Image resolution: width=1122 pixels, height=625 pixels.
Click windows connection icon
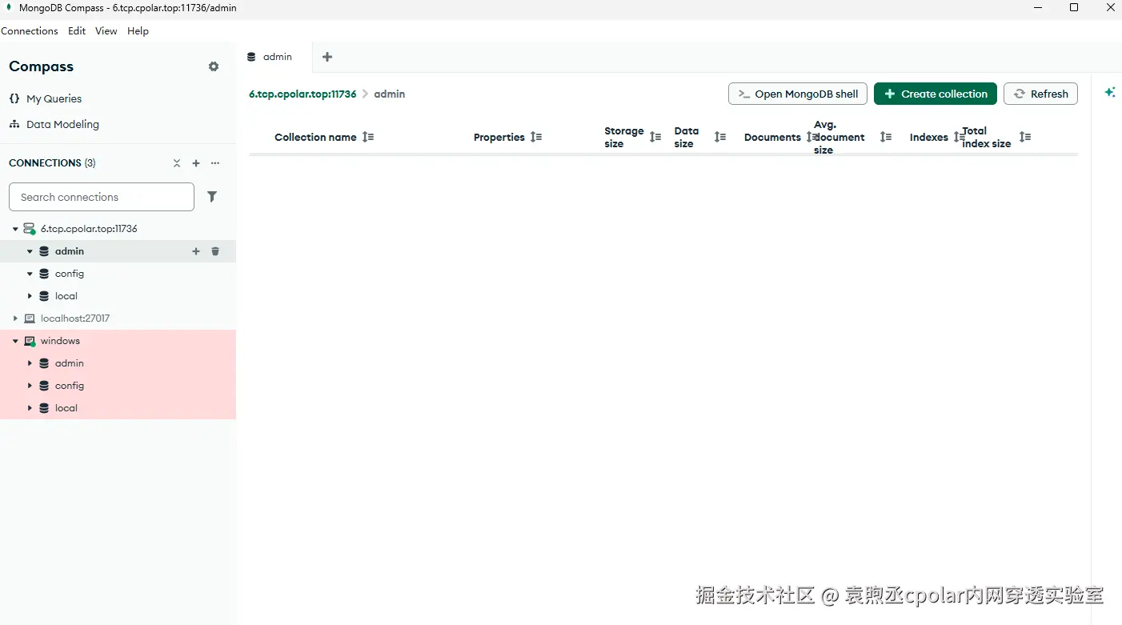click(30, 341)
